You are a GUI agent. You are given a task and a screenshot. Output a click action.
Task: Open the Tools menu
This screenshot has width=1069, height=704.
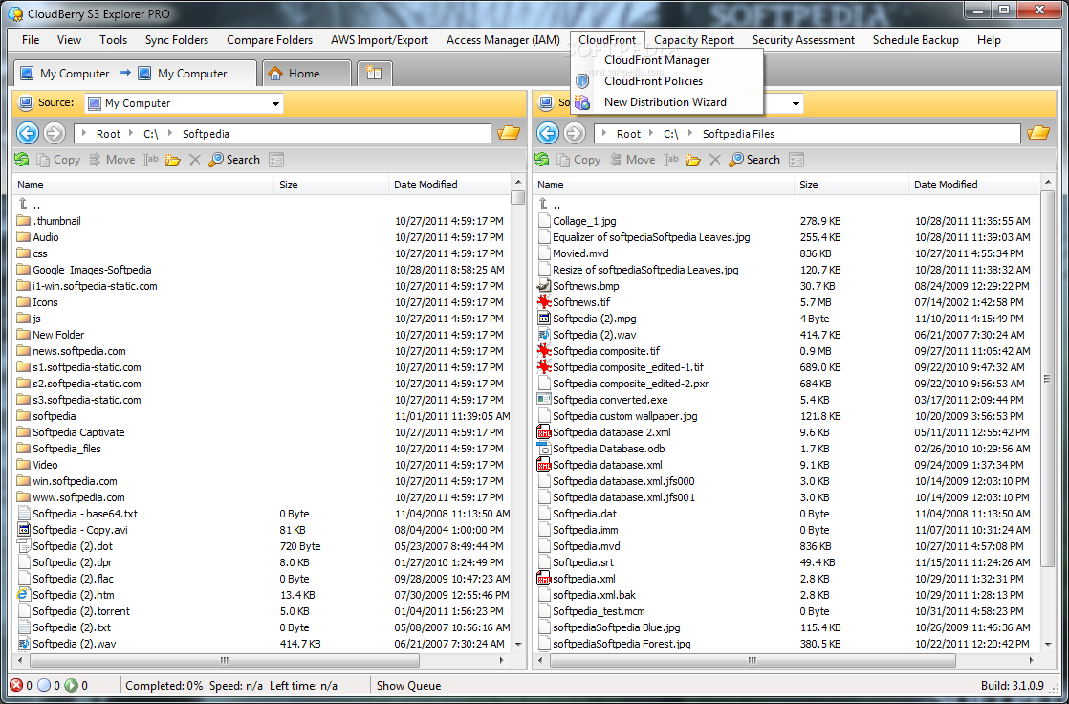click(113, 40)
